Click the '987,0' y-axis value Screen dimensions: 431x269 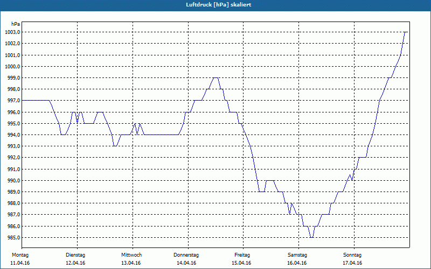pos(13,215)
